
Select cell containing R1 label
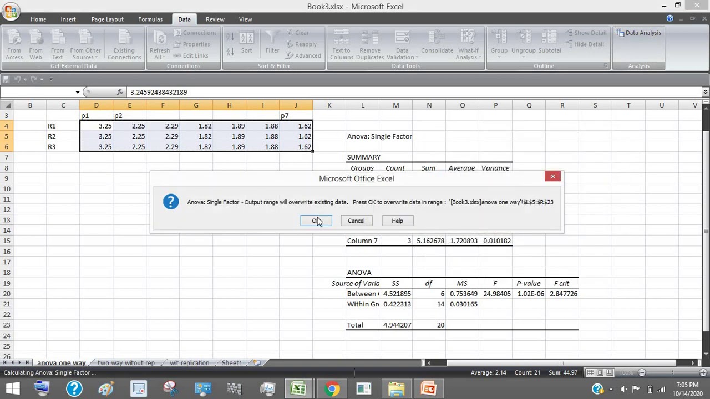click(x=63, y=126)
